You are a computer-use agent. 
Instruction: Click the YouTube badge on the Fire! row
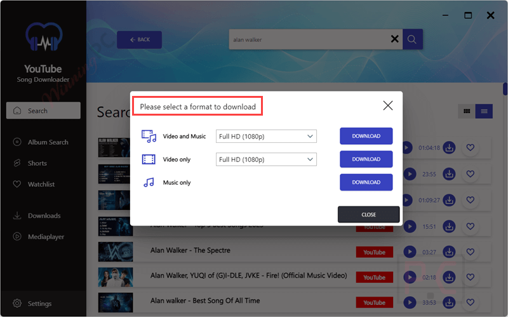374,278
